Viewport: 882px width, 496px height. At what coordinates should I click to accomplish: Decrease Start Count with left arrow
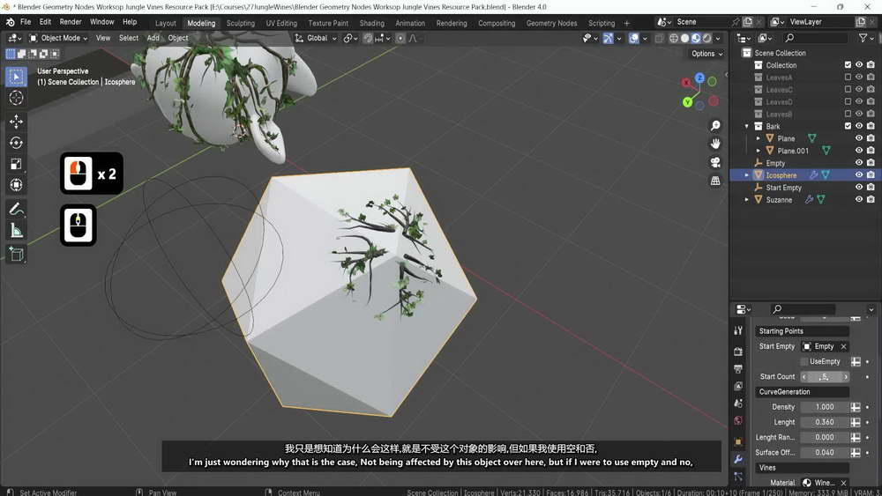804,377
